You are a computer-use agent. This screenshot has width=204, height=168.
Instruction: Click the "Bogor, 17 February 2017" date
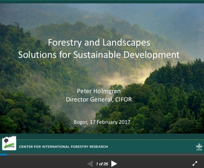point(102,122)
